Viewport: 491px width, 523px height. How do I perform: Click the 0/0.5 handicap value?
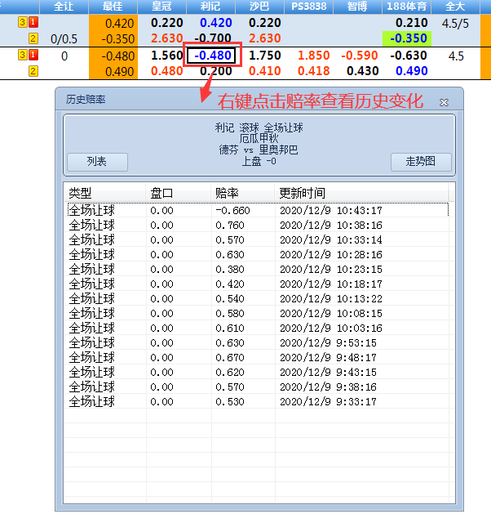[64, 39]
